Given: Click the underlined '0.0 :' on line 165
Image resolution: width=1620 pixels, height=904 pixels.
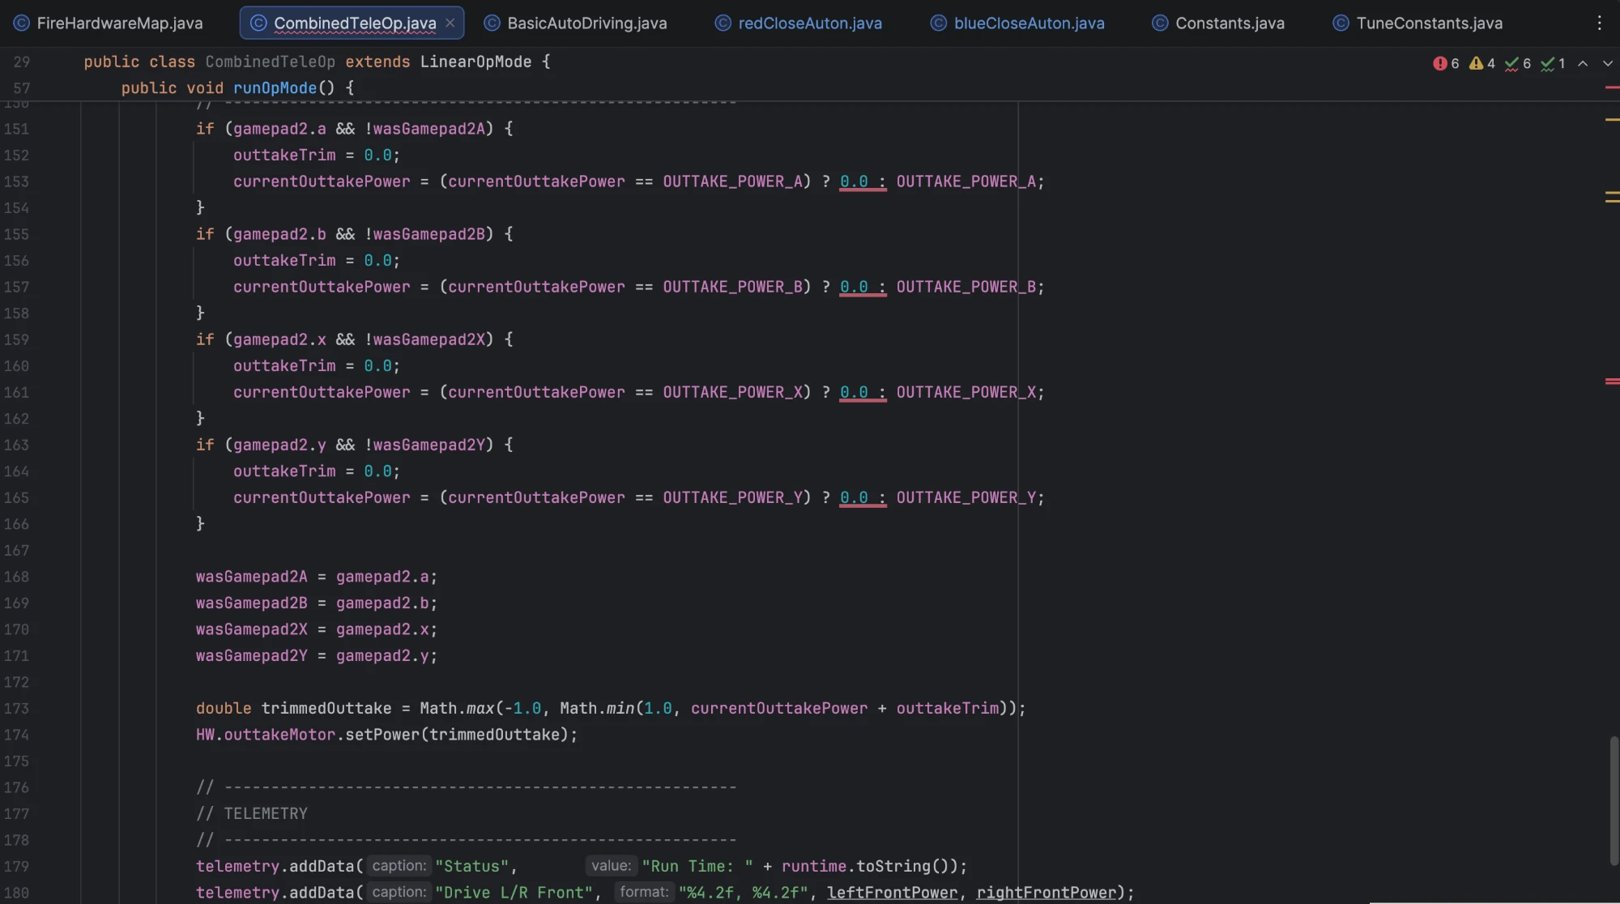Looking at the screenshot, I should pos(863,497).
